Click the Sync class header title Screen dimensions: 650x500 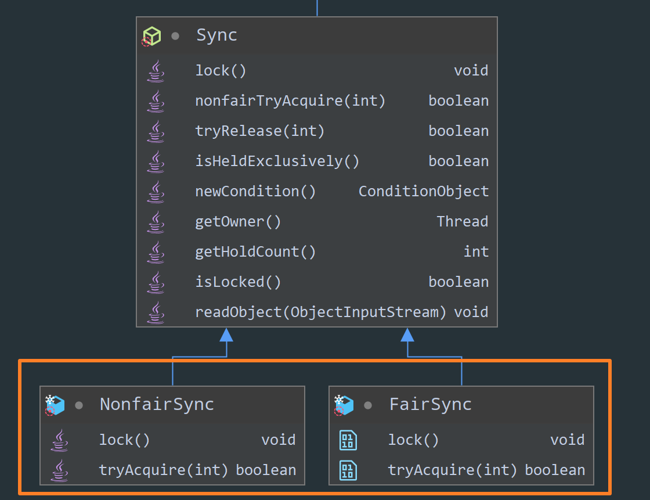216,35
